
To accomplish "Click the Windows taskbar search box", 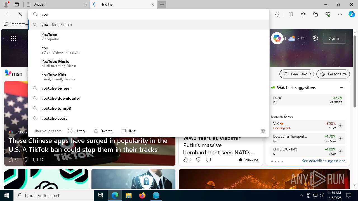I will [x=54, y=195].
